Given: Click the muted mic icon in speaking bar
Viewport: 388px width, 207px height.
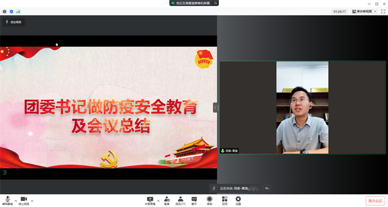Looking at the screenshot, I should click(214, 189).
